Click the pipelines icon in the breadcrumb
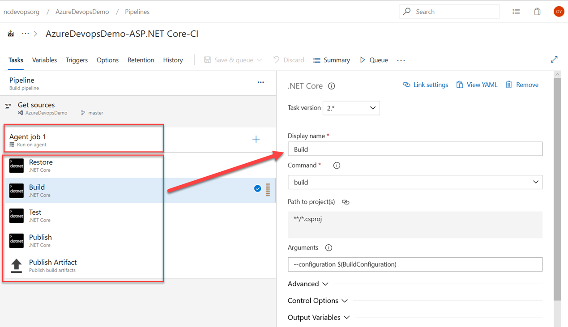 (x=11, y=34)
